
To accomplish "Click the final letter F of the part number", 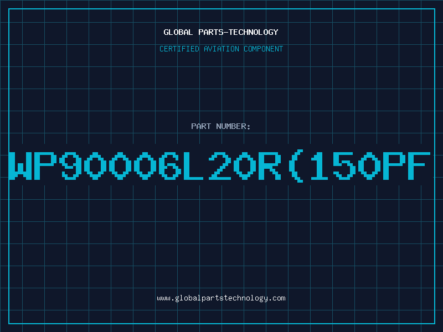I will pyautogui.click(x=419, y=166).
